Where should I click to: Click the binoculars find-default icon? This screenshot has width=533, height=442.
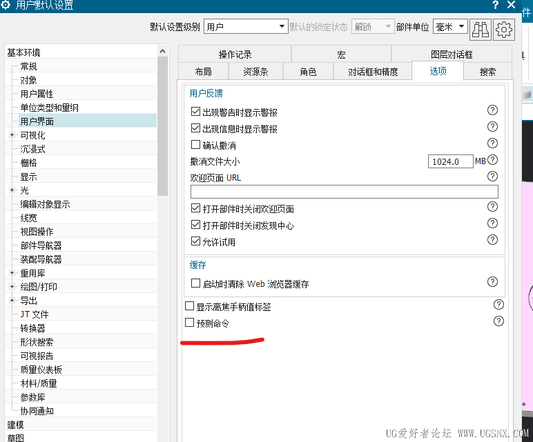click(481, 30)
